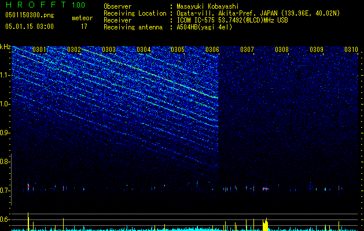Click the A504HB(yagi 4el) antenna text
Screen dimensions: 364x231
[204, 27]
